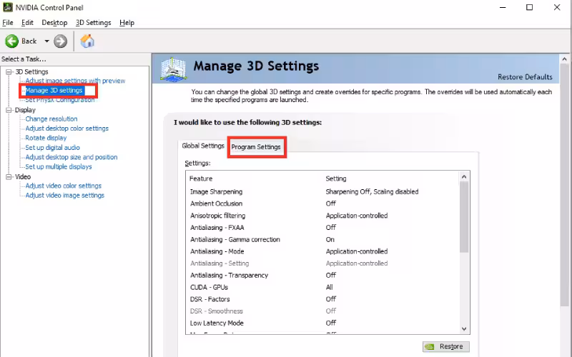
Task: Click the Gamma correction 'On' value
Action: click(x=330, y=240)
